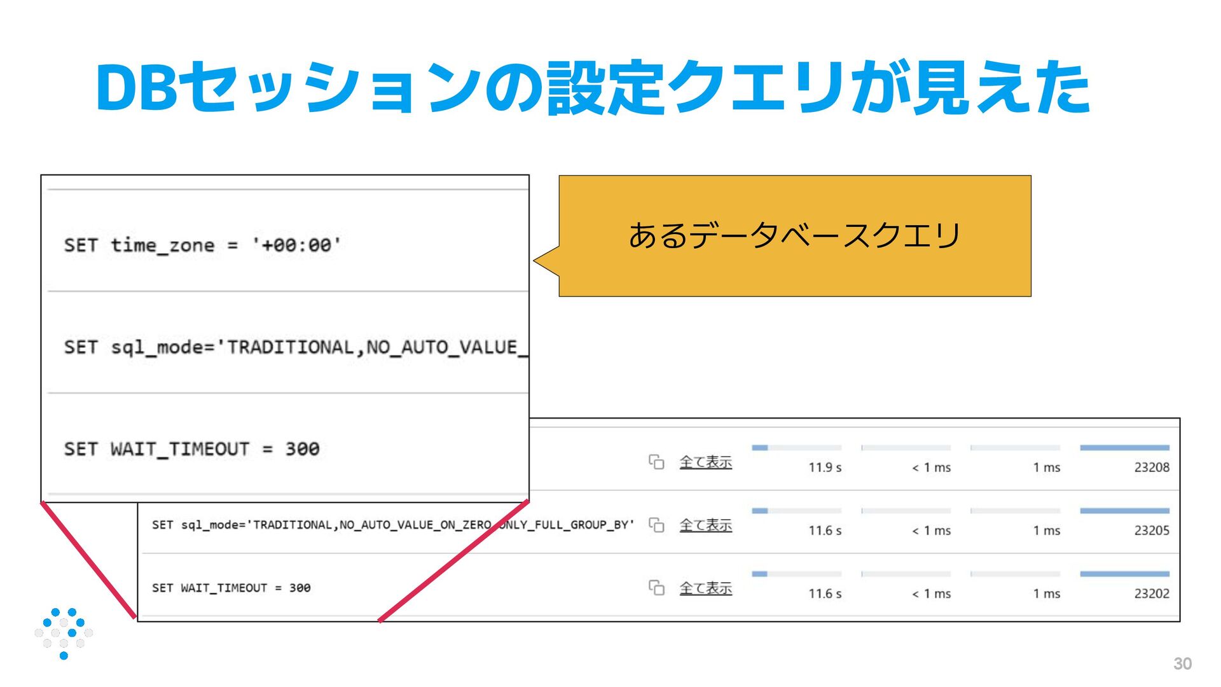Click the 23202 execution count value

click(1151, 593)
